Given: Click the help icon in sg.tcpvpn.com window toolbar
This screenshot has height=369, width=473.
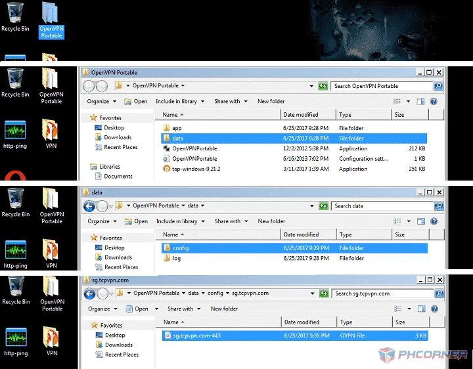Looking at the screenshot, I should click(x=435, y=309).
